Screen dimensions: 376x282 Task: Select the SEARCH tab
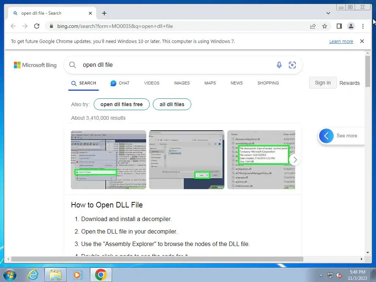(83, 83)
